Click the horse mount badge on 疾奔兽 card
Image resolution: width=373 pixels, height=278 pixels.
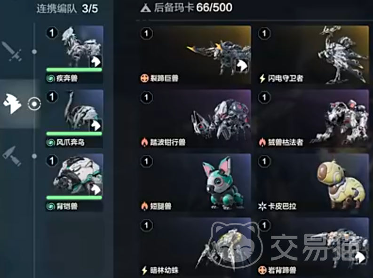[96, 61]
